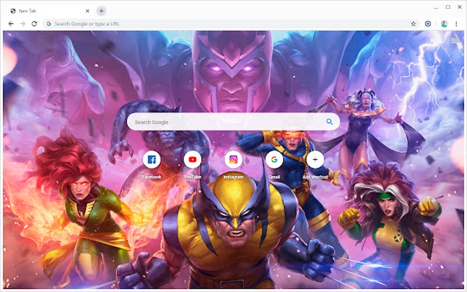
Task: Open the YouTube shortcut icon
Action: [x=192, y=159]
